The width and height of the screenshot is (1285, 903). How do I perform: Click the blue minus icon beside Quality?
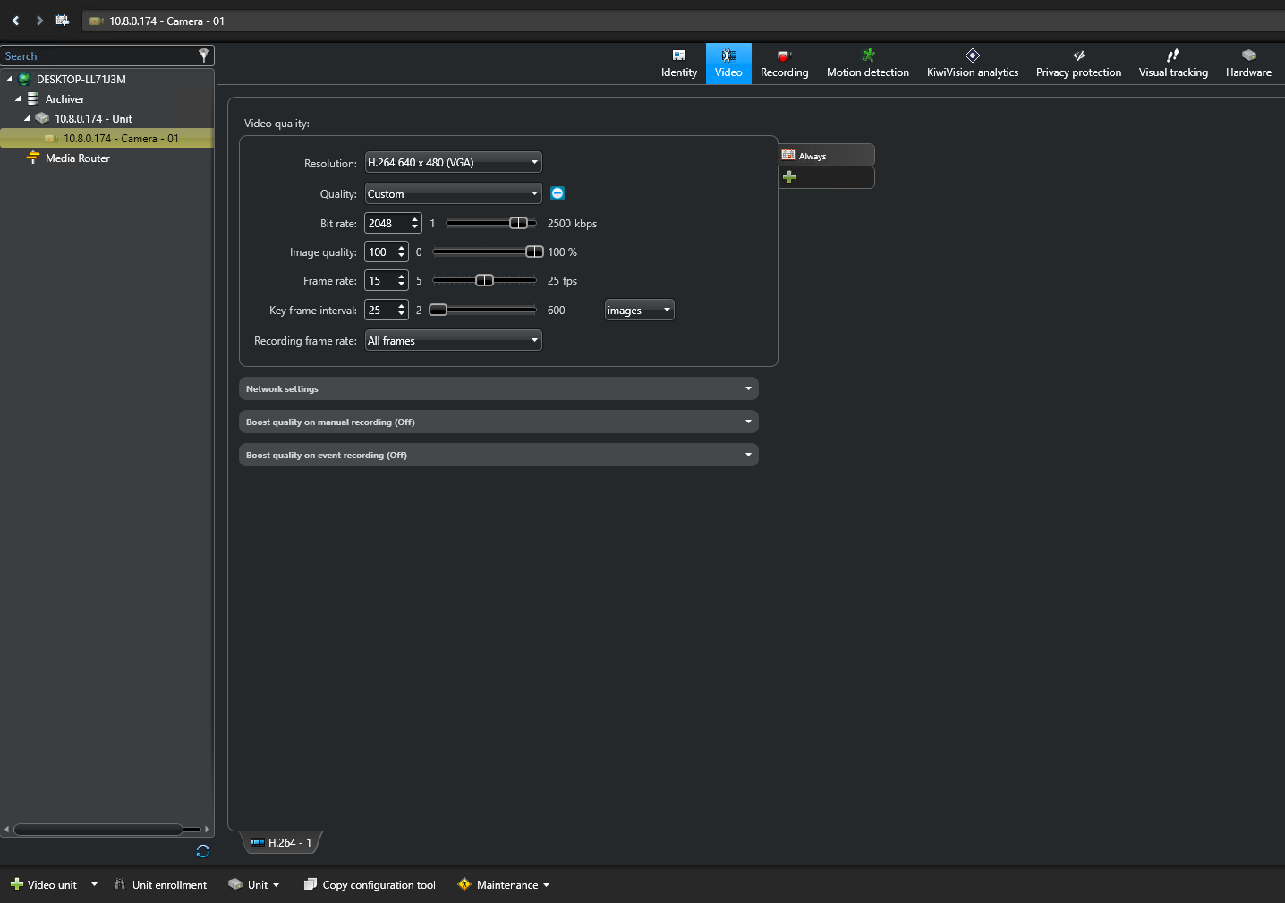[557, 193]
